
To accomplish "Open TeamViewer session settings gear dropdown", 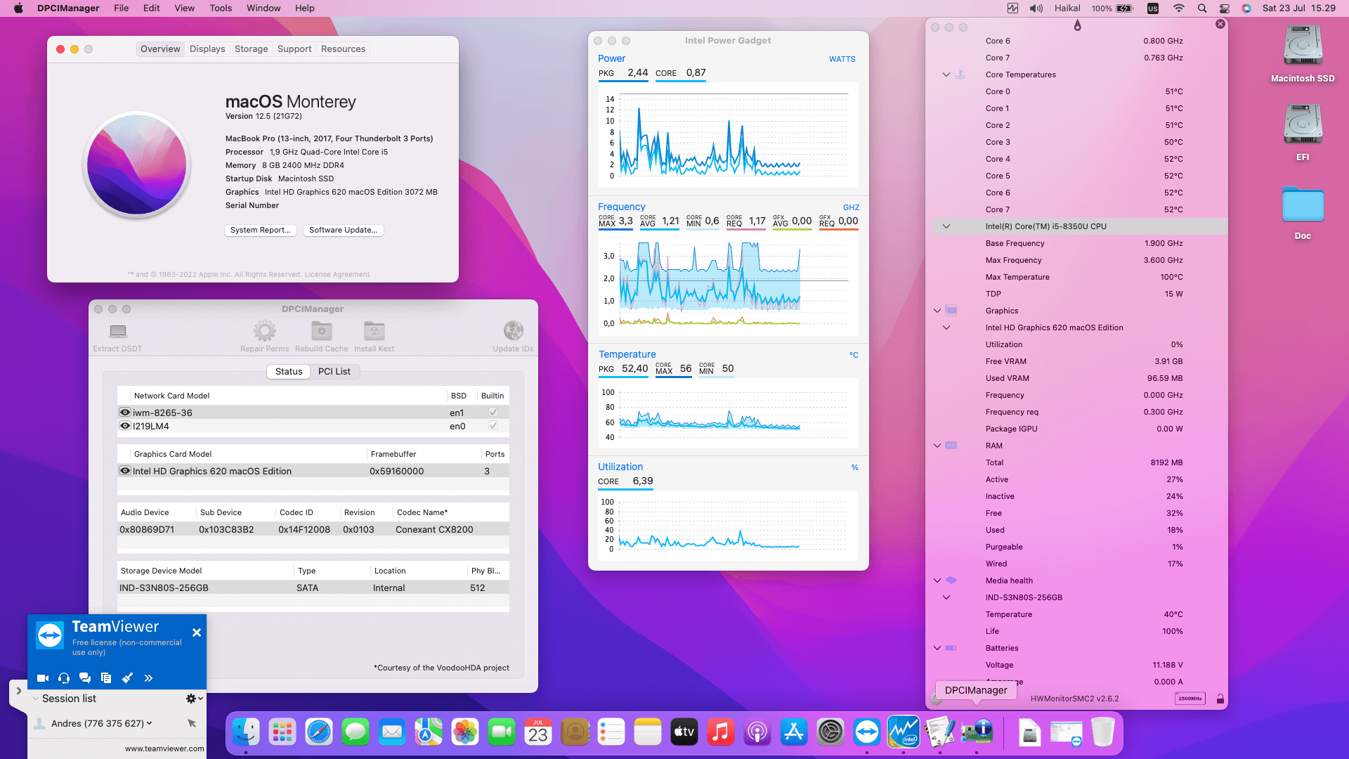I will pyautogui.click(x=194, y=699).
